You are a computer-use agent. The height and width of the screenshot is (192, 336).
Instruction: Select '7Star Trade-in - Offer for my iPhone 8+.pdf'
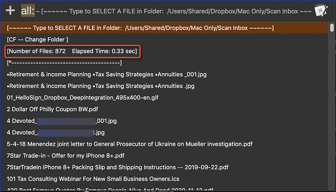[164, 156]
